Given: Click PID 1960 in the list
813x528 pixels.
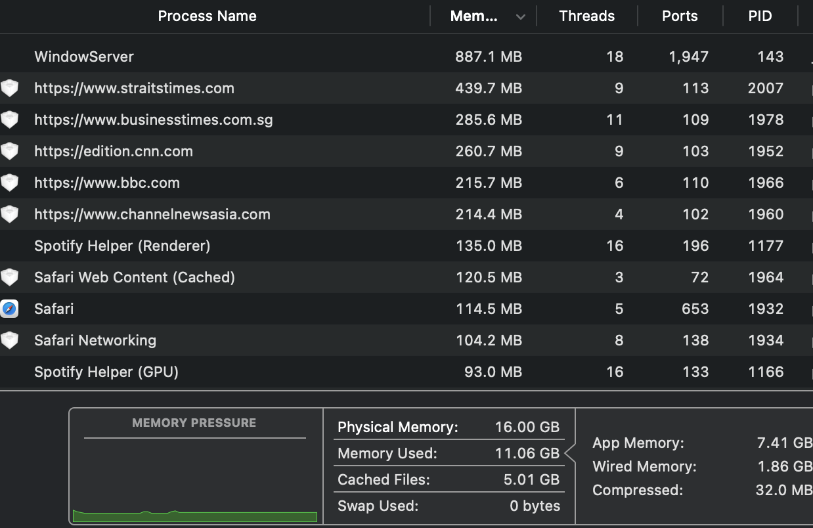Looking at the screenshot, I should [766, 214].
